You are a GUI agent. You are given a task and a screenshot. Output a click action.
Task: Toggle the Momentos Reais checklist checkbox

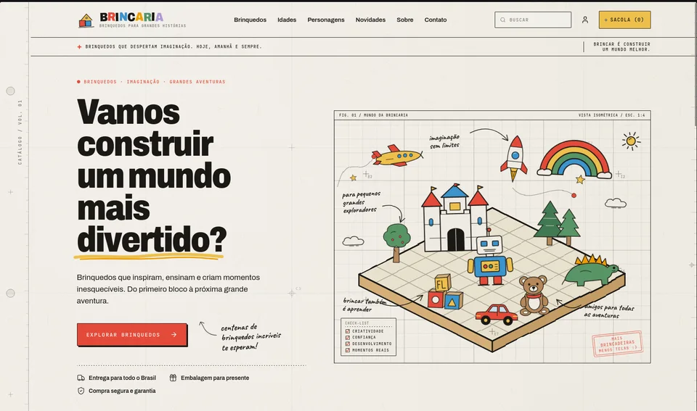point(348,350)
